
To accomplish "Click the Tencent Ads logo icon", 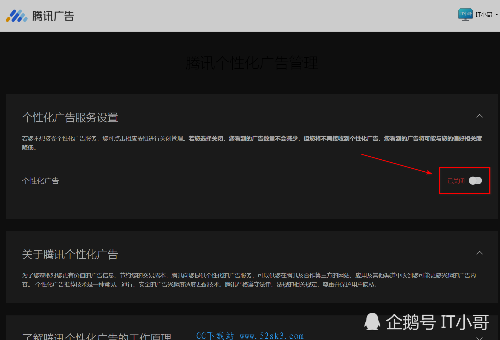I will click(17, 16).
